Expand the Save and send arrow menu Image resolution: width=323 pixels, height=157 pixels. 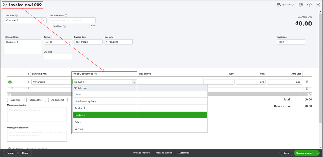click(317, 153)
